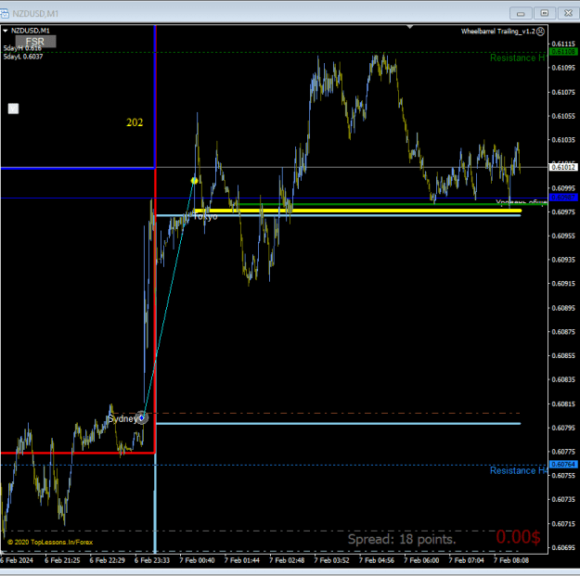Click the 7 Feb 00:40 time label

pyautogui.click(x=197, y=560)
